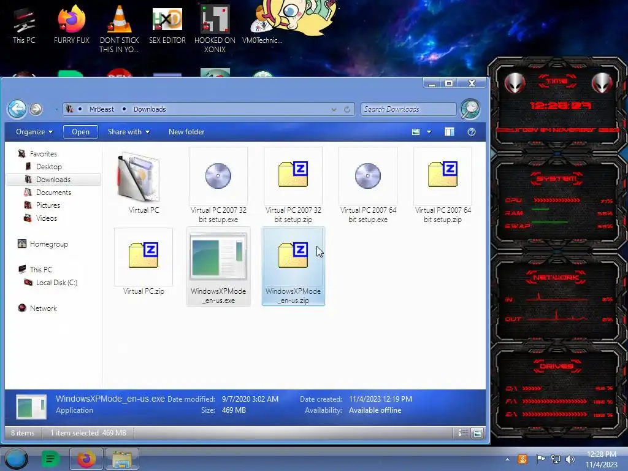Open the FURRY FUX Firefox desktop shortcut

[72, 24]
